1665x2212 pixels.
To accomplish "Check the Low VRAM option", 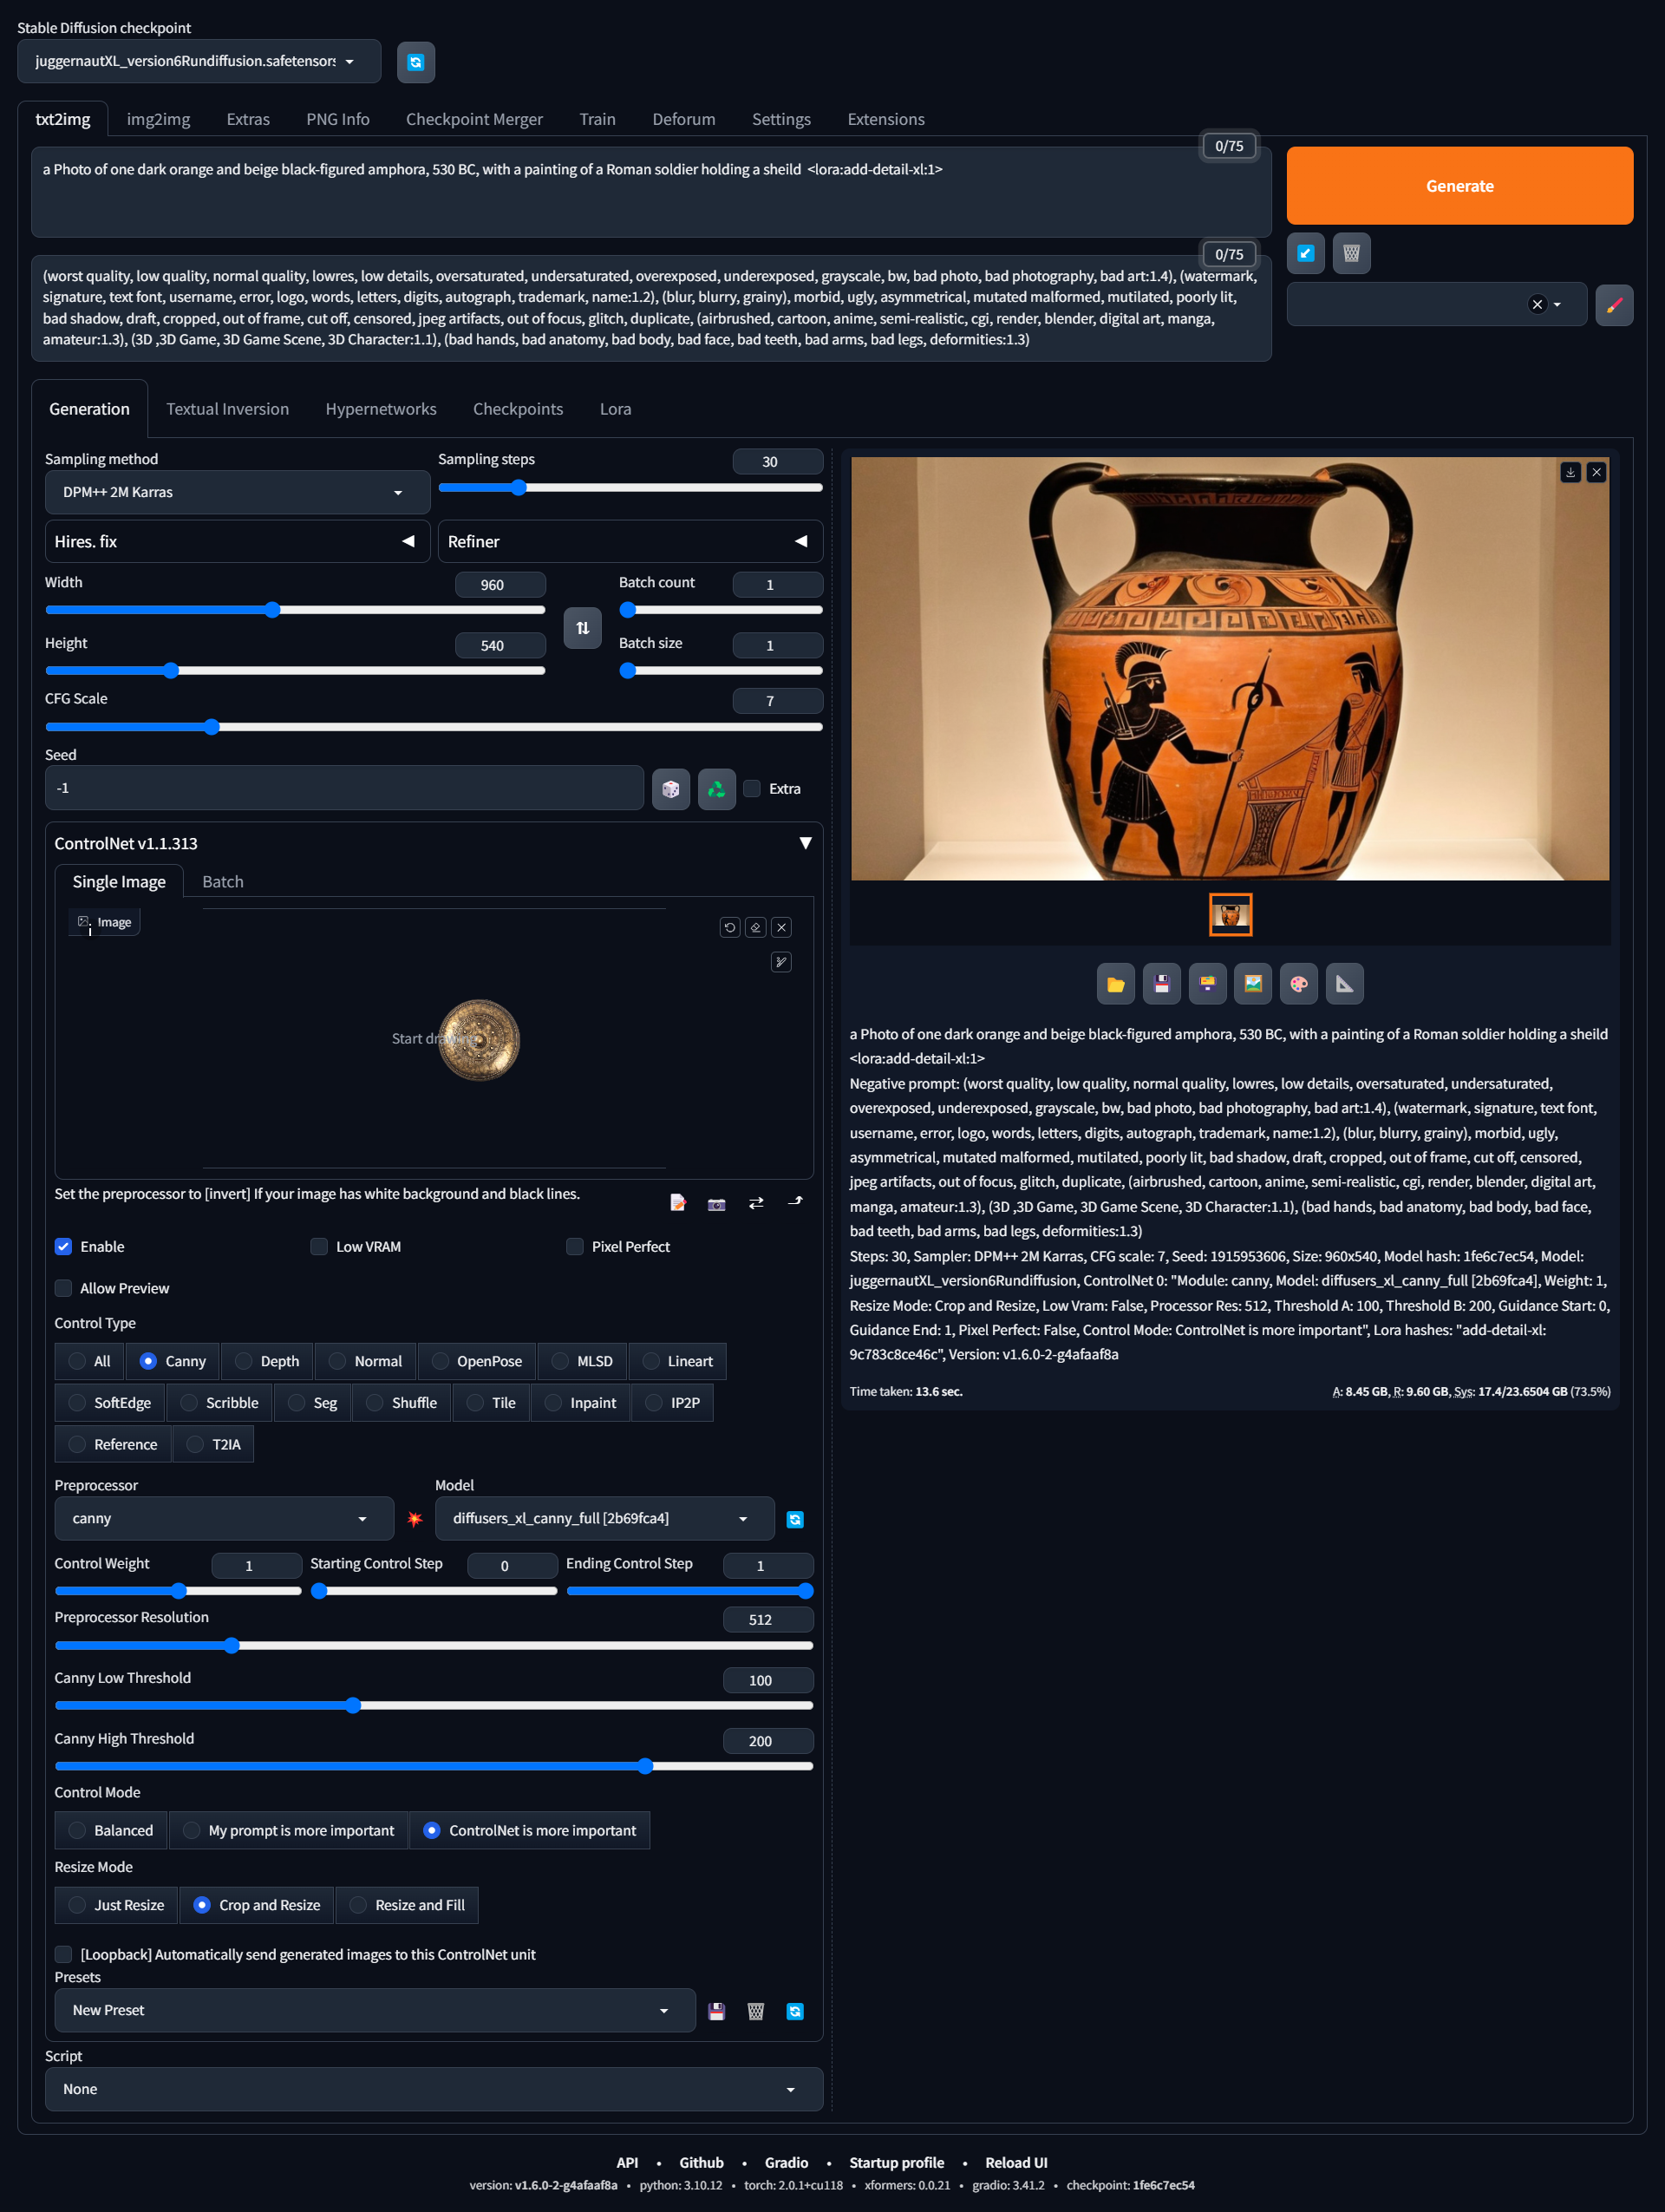I will click(x=320, y=1246).
